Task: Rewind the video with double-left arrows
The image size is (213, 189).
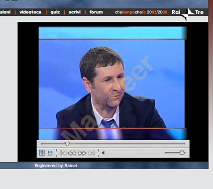Action: 72,153
